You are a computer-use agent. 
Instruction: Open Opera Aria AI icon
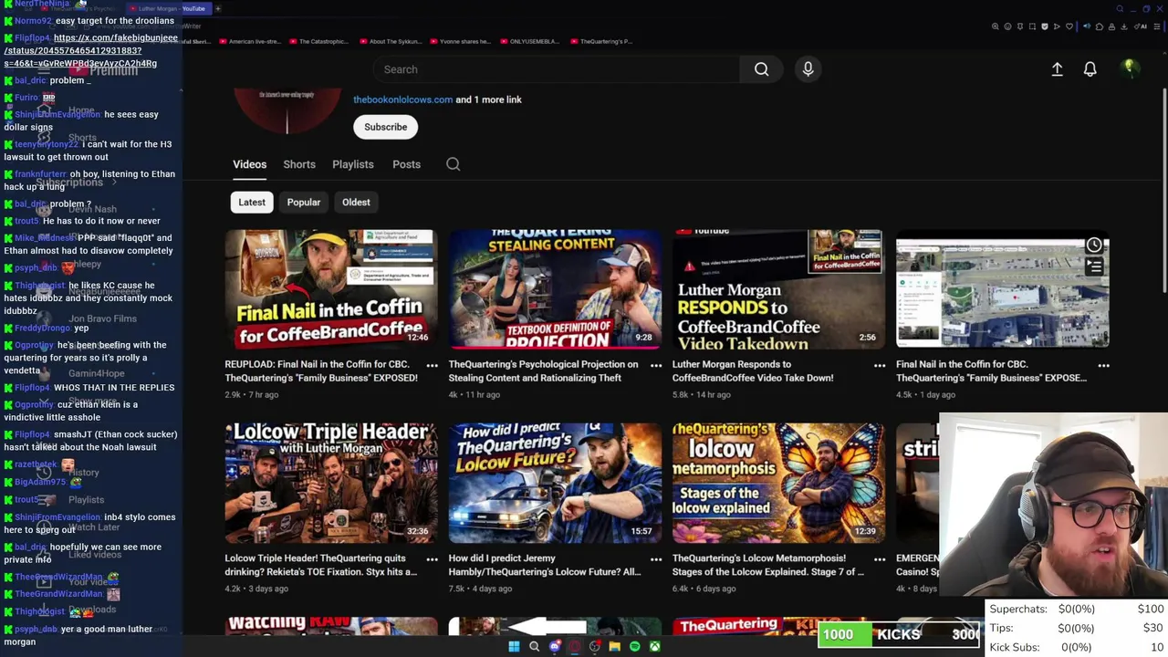(x=1141, y=26)
